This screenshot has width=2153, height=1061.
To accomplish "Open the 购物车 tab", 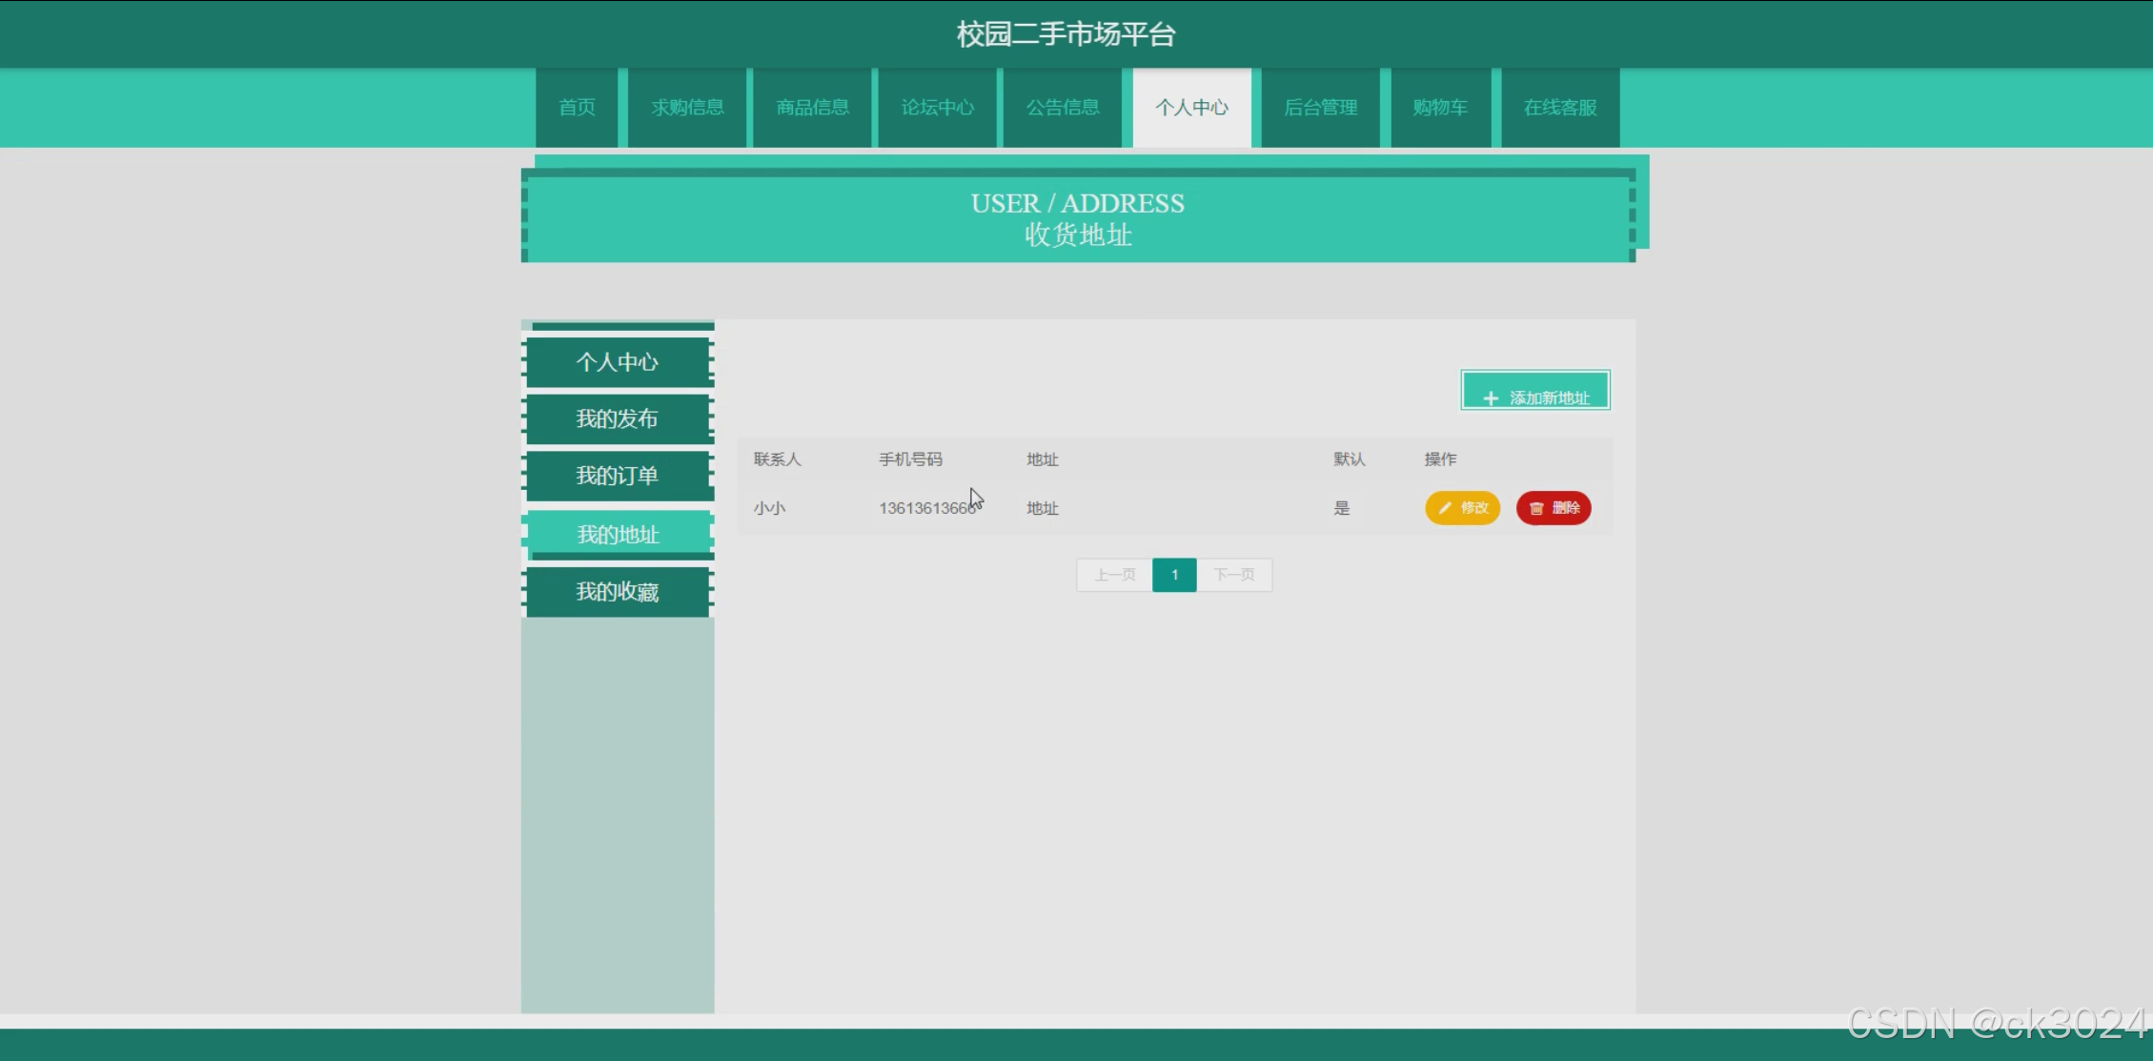I will click(x=1439, y=108).
